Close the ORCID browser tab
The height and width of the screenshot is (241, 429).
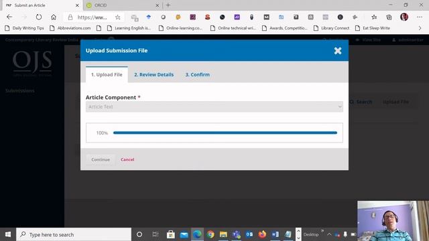coord(158,5)
